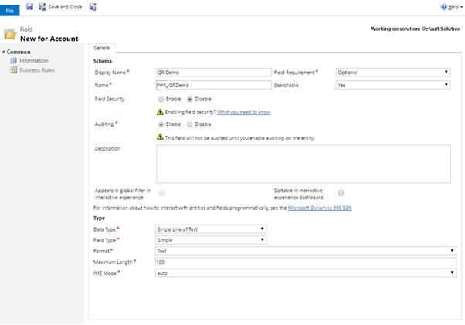
Task: Click into the Description text area
Action: pyautogui.click(x=303, y=162)
